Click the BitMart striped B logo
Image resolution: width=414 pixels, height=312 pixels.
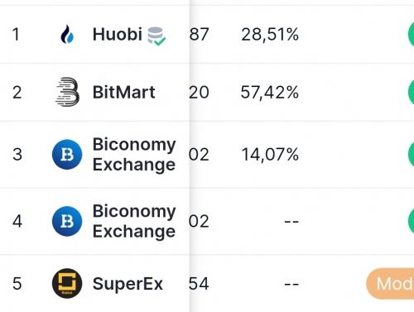coord(67,92)
